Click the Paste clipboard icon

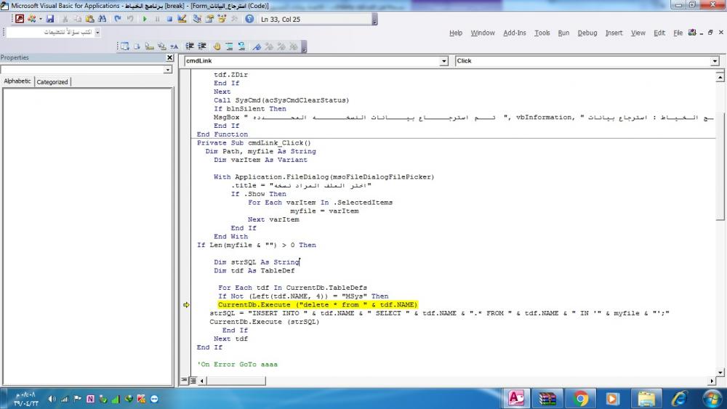click(90, 19)
